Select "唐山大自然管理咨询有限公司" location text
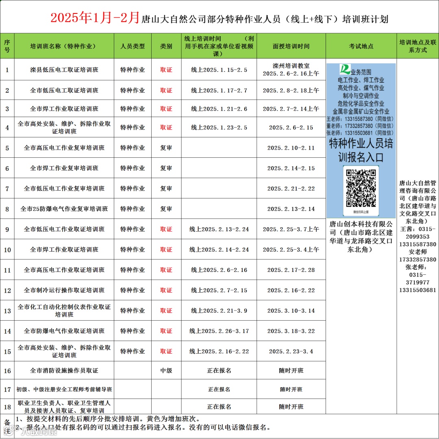 [x=418, y=202]
